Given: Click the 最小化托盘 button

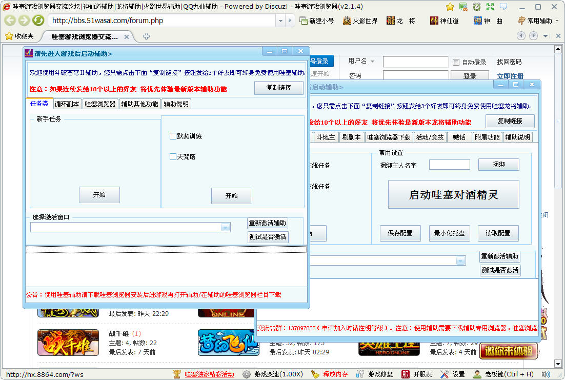Looking at the screenshot, I should [449, 233].
